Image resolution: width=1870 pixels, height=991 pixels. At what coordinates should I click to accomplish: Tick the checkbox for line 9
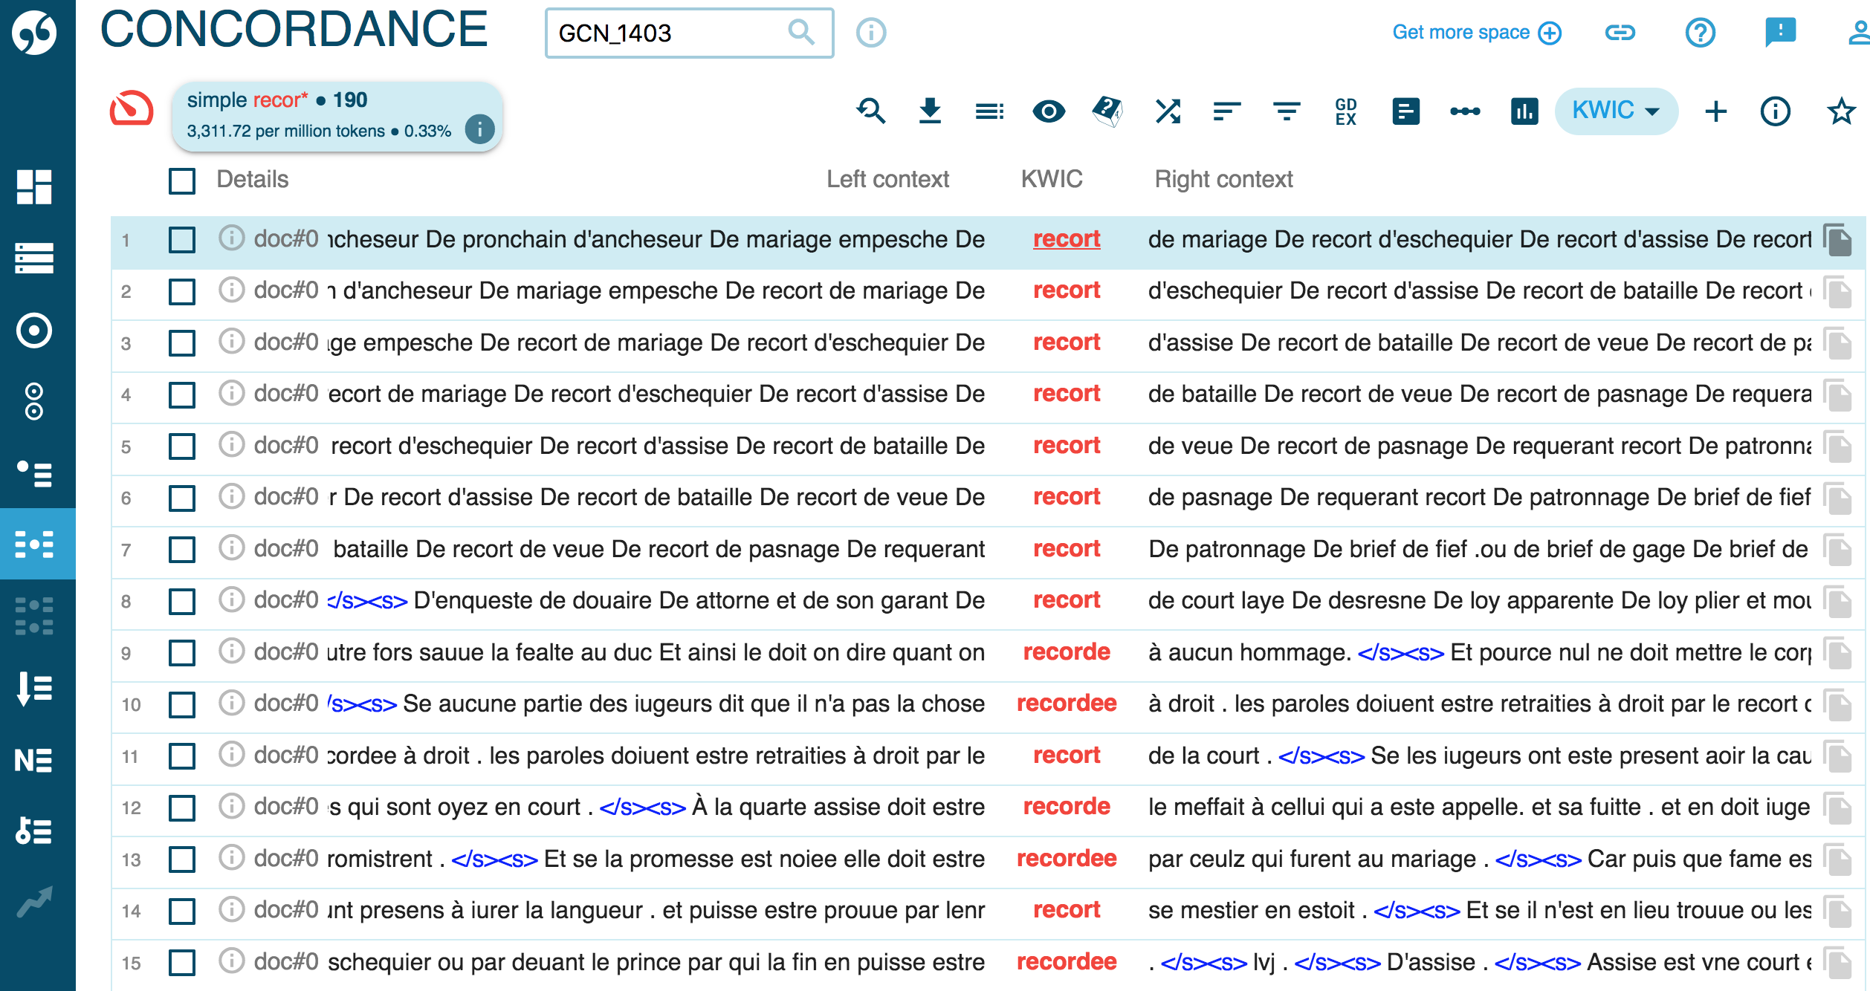182,653
